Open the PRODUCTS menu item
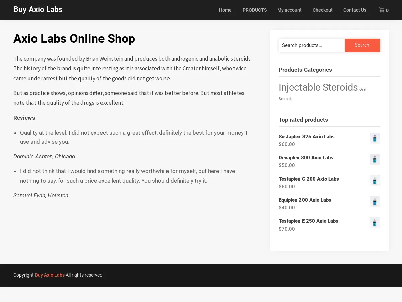Viewport: 402px width, 302px height. pyautogui.click(x=255, y=10)
